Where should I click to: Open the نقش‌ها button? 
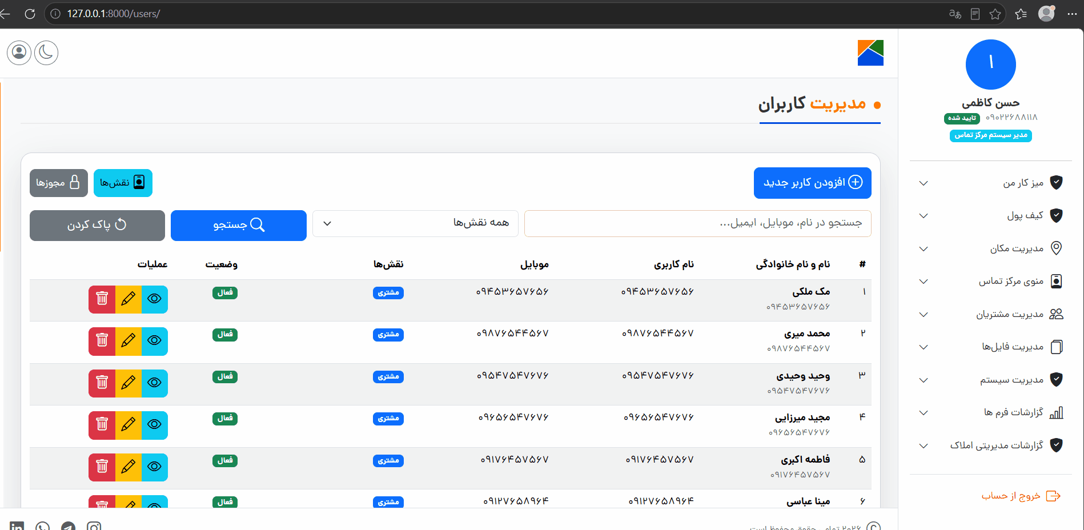click(123, 183)
